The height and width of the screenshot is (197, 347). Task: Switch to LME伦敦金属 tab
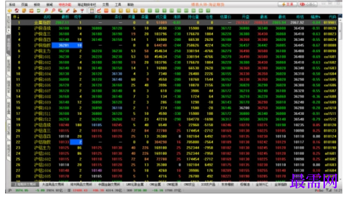pyautogui.click(x=135, y=184)
